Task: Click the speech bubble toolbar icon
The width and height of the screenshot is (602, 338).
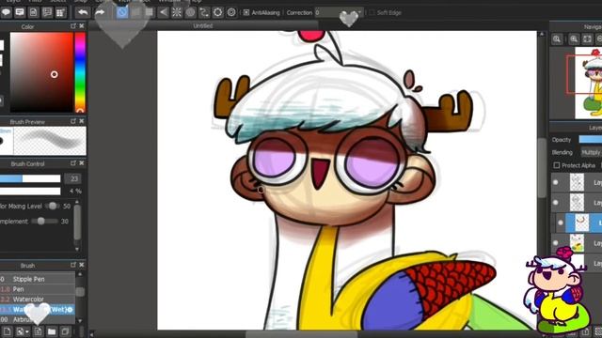Action: coord(7,12)
